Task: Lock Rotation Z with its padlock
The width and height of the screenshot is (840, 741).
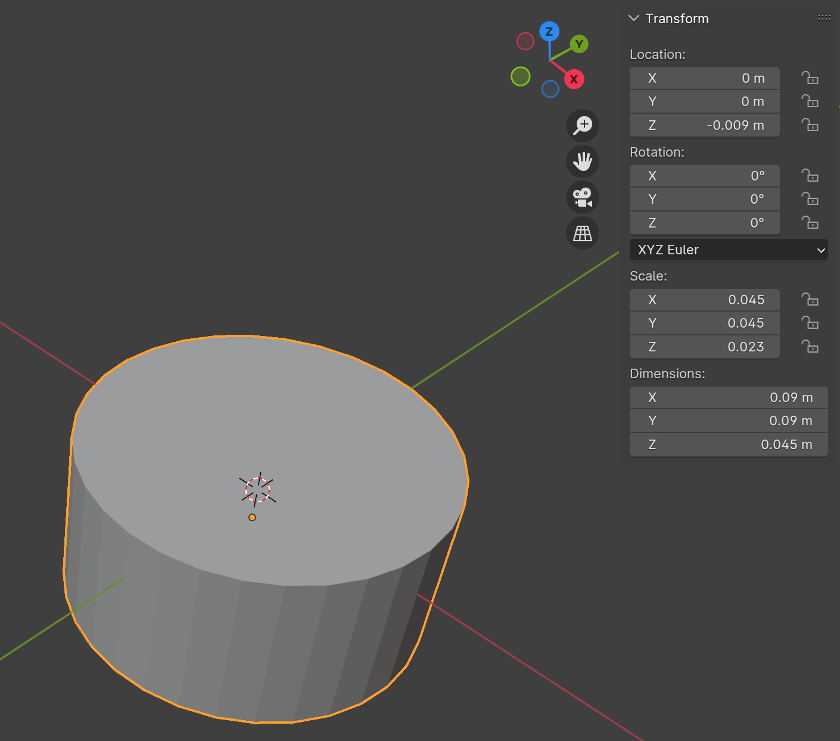Action: tap(810, 223)
